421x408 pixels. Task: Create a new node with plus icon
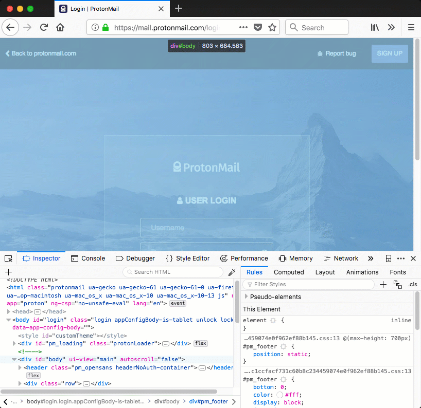(8, 272)
